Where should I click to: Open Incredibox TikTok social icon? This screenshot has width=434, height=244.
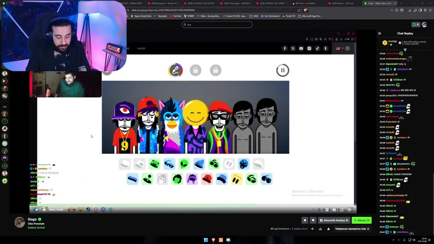point(317,48)
